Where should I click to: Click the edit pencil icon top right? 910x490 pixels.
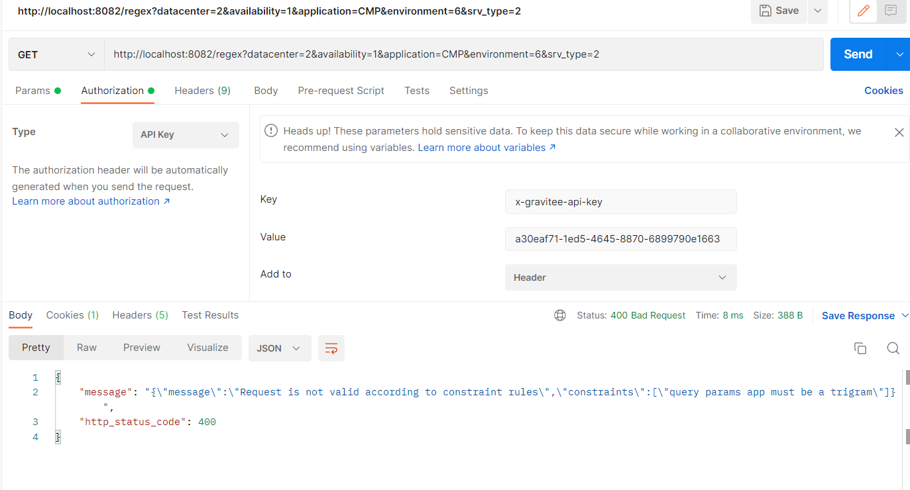pos(862,11)
